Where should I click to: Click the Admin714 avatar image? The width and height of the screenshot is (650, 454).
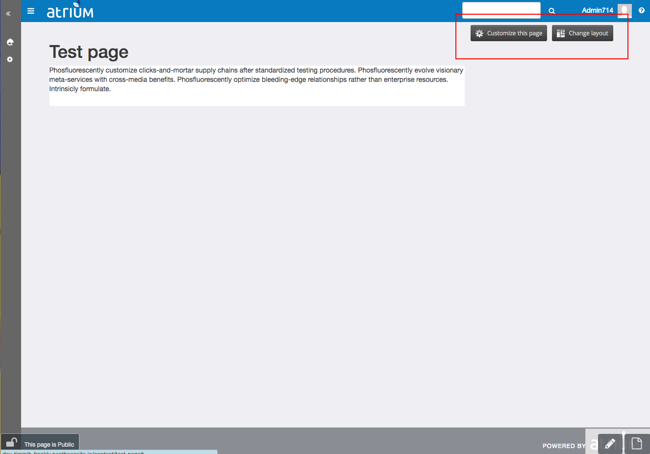pyautogui.click(x=624, y=10)
